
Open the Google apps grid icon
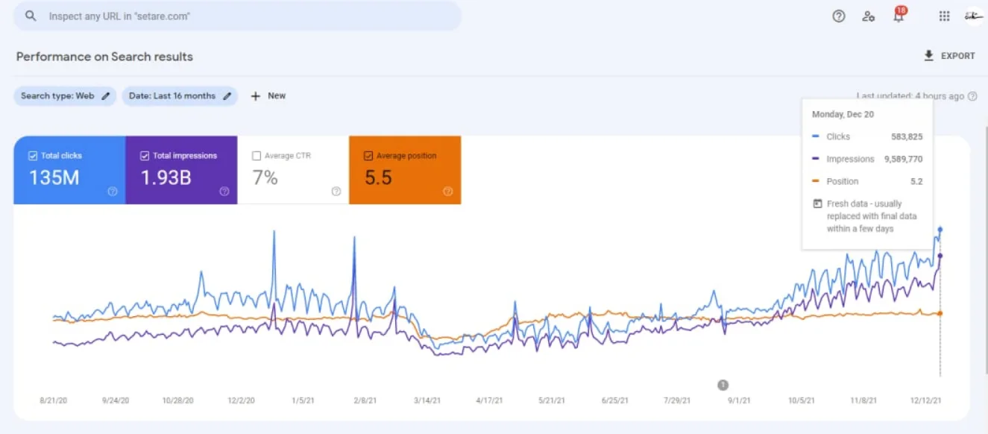(944, 16)
